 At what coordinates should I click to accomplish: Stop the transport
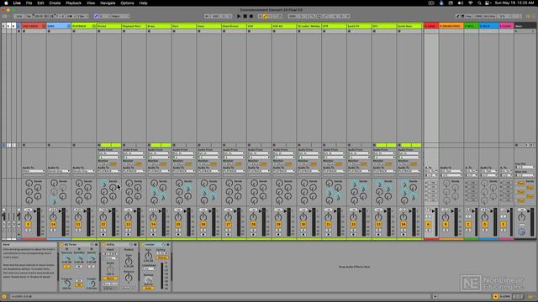click(245, 16)
